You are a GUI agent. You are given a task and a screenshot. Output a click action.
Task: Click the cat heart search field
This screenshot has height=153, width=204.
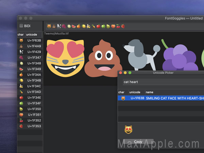[163, 82]
